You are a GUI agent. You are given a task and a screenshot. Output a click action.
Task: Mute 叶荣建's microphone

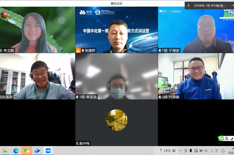point(160,97)
